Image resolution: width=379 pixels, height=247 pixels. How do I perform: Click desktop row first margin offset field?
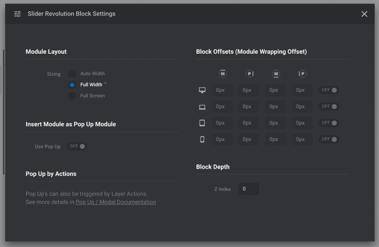click(x=222, y=90)
